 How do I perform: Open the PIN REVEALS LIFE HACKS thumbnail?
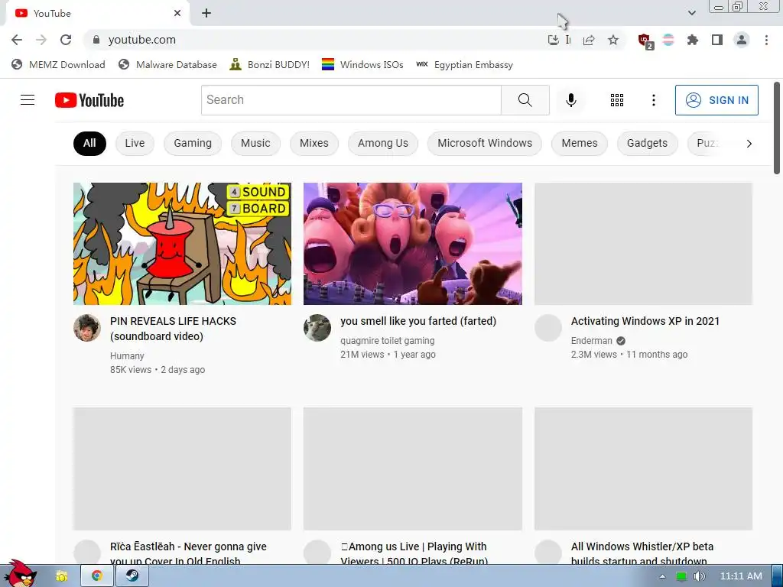tap(182, 244)
